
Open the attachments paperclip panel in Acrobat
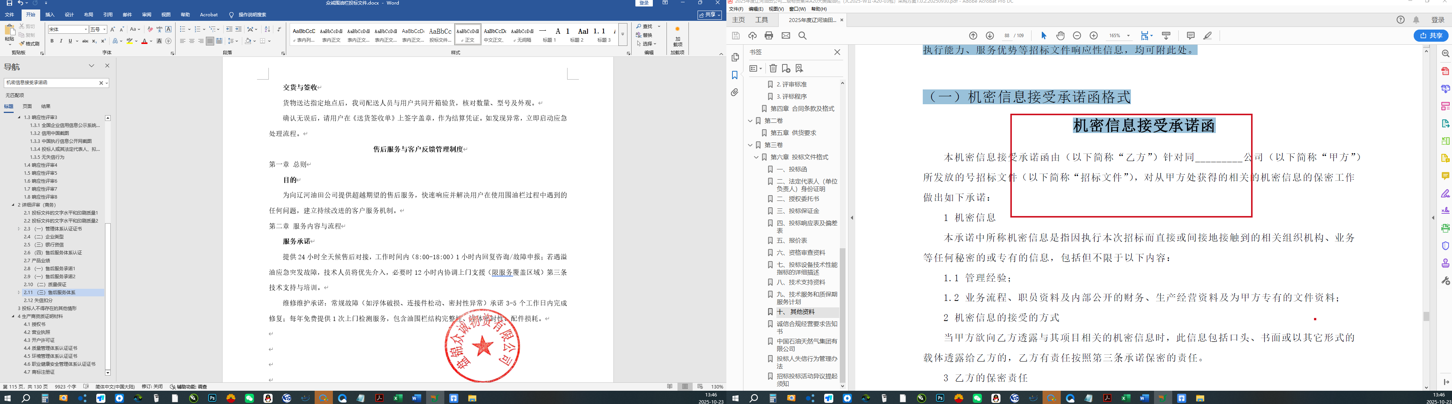(734, 92)
